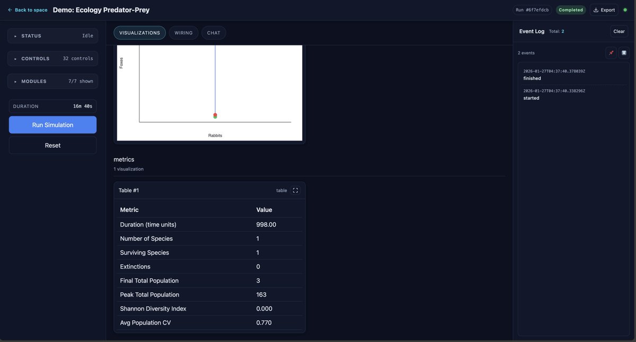
Task: Click the Event Log Total: 2 counter
Action: pos(556,31)
